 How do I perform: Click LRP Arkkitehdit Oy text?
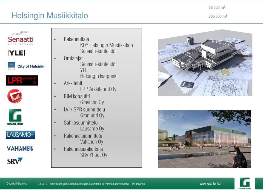tap(98, 89)
